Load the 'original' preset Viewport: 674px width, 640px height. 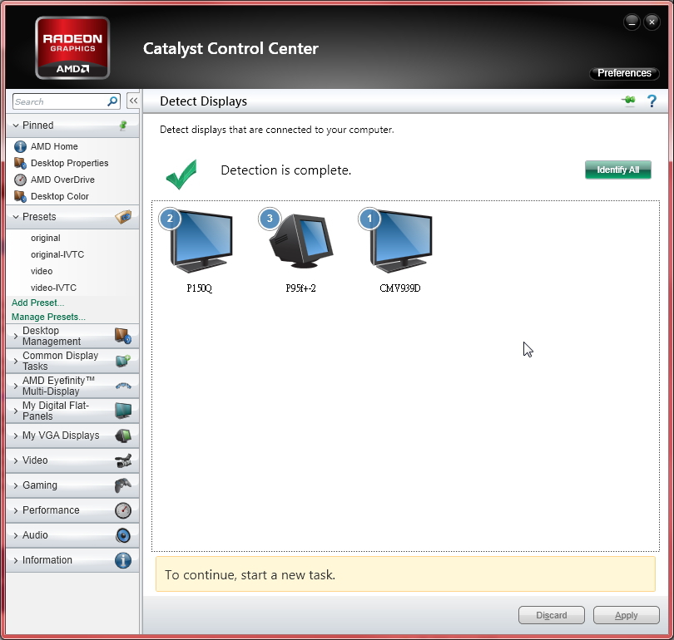pos(46,238)
